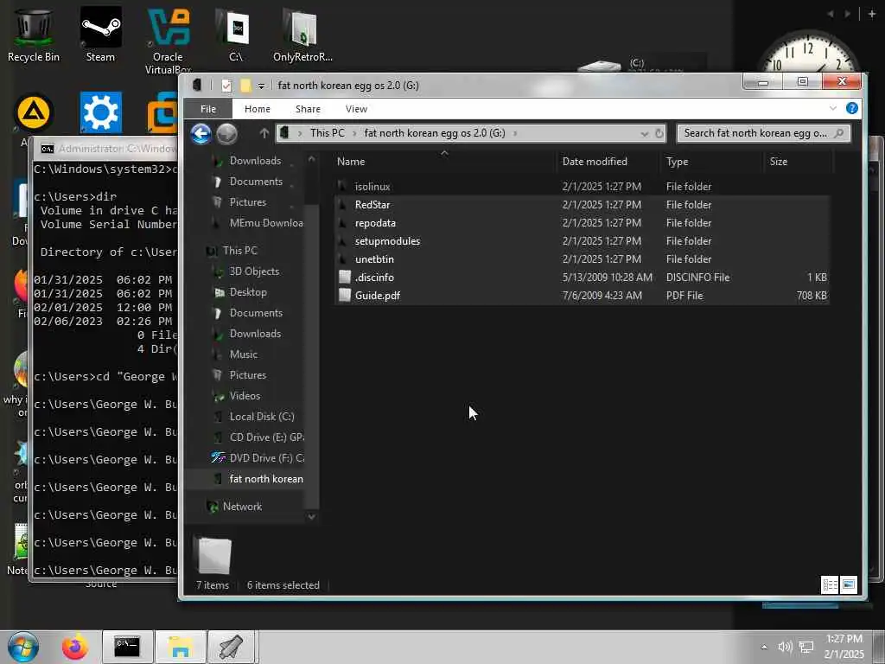
Task: Sort by Name column header
Action: click(x=444, y=162)
